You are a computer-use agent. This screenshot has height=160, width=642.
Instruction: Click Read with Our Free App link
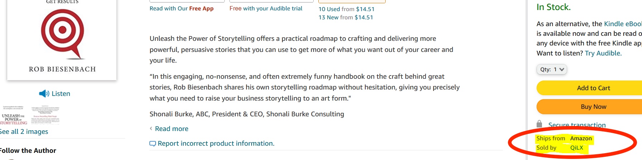point(181,9)
